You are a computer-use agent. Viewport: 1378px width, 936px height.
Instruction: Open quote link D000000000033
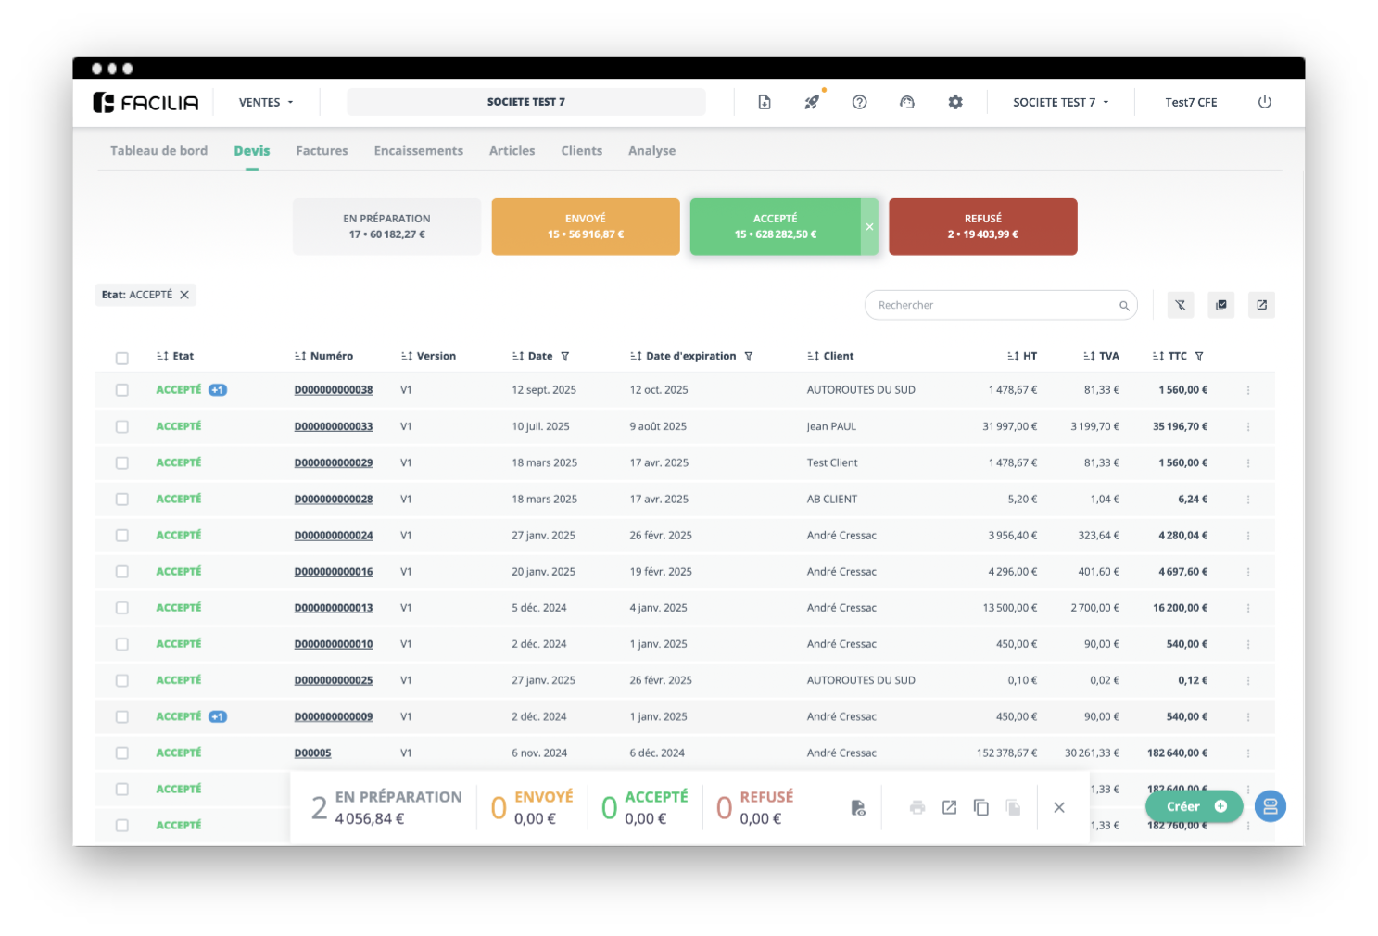point(334,426)
